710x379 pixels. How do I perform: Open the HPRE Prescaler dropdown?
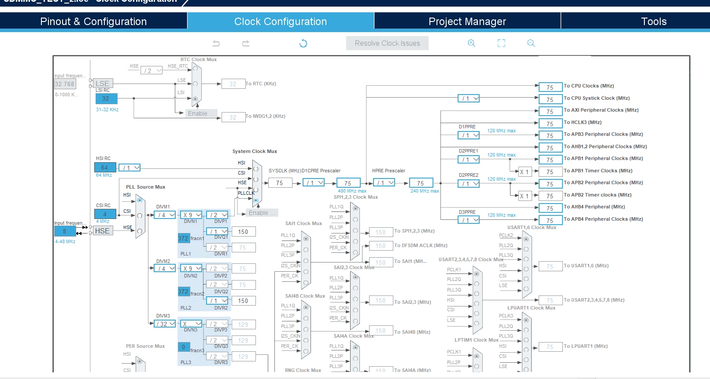click(384, 182)
